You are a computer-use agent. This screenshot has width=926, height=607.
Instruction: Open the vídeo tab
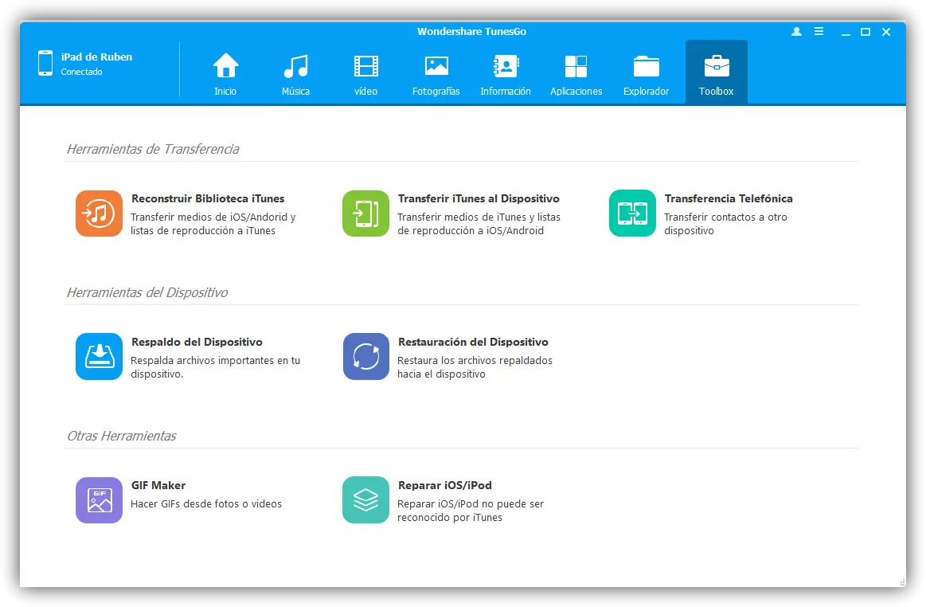click(x=365, y=74)
